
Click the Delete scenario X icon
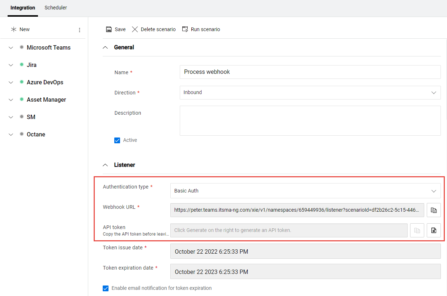[135, 29]
